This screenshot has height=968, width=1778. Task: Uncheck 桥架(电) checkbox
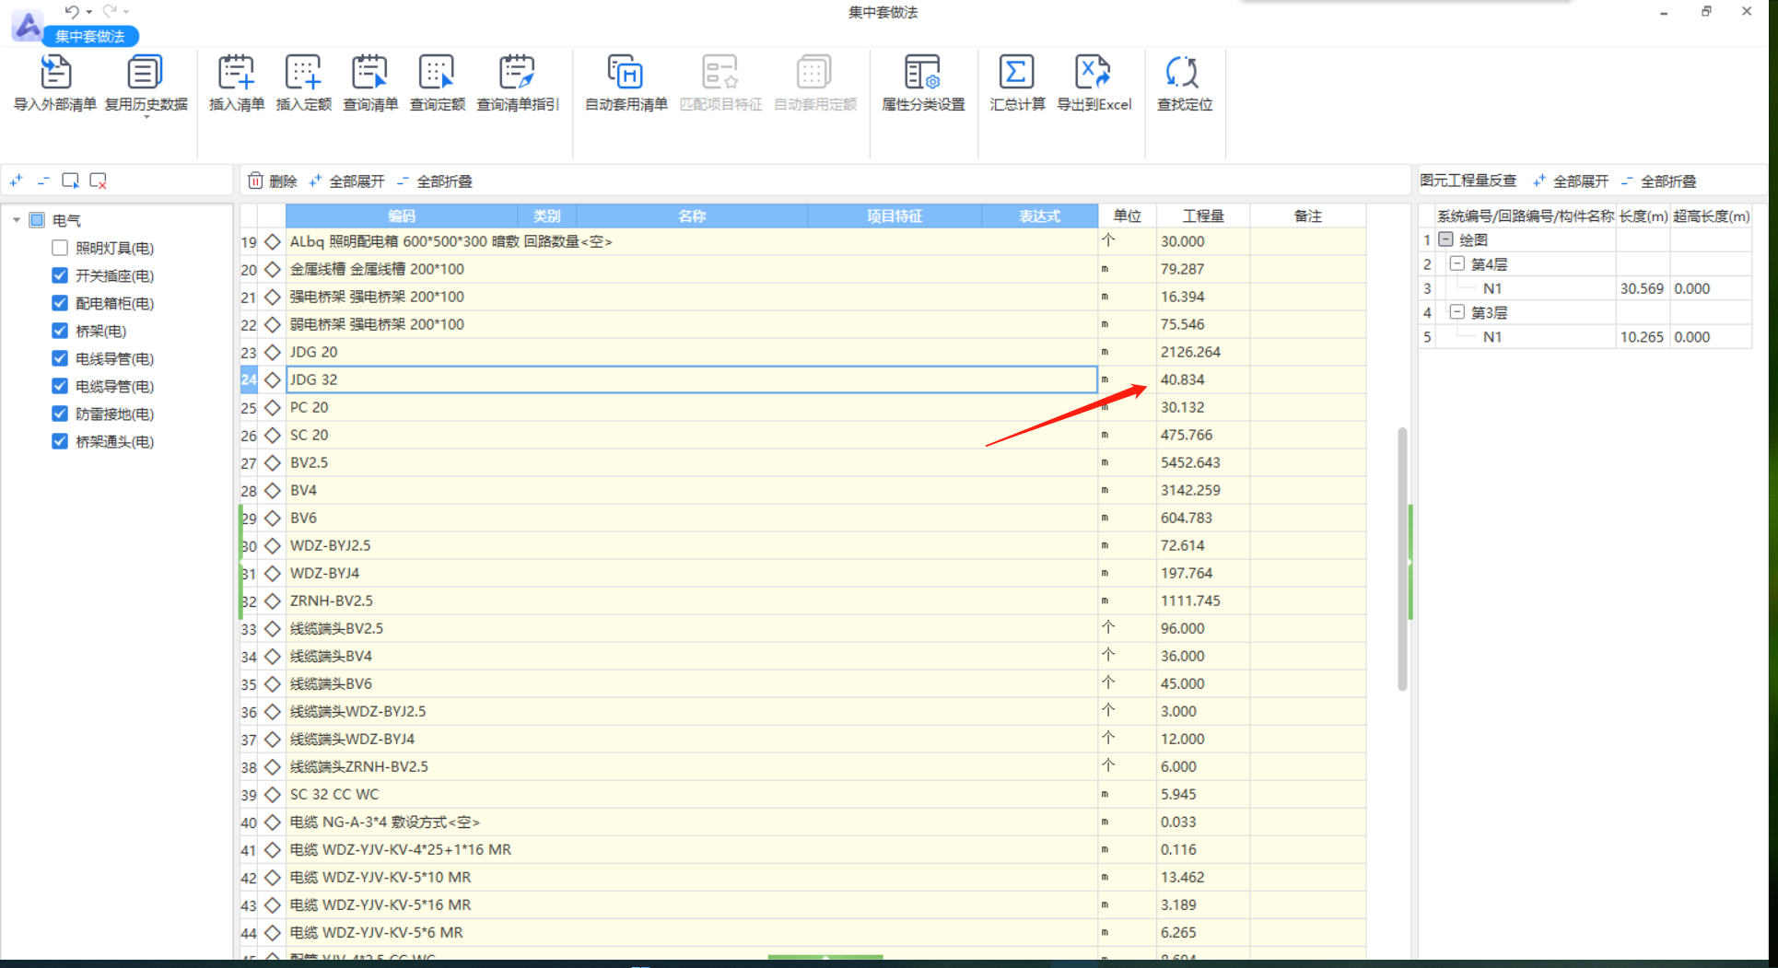pyautogui.click(x=60, y=331)
